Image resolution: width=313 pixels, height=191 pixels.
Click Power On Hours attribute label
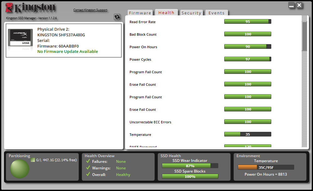143,47
